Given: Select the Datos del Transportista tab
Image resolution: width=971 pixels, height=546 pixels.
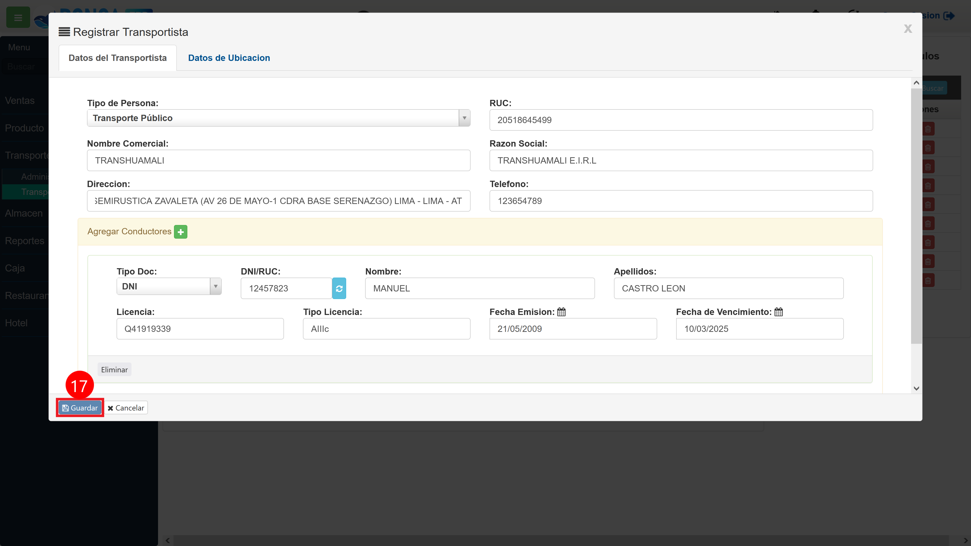Looking at the screenshot, I should pyautogui.click(x=118, y=58).
